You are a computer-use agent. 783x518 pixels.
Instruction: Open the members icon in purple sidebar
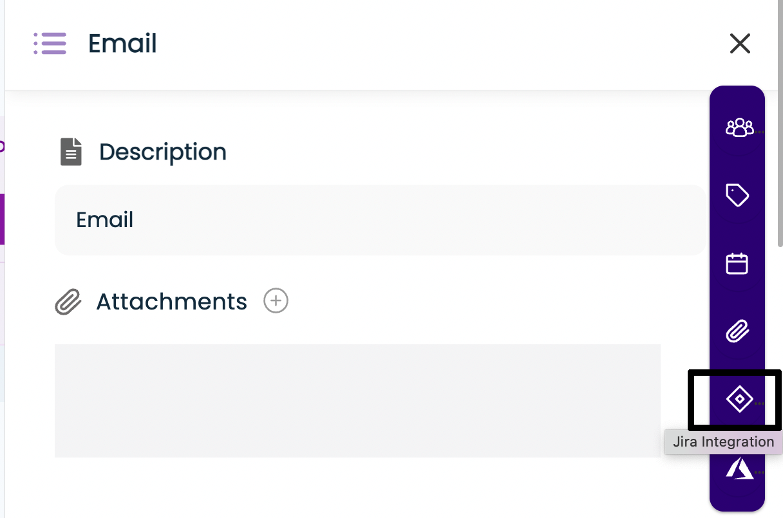point(739,127)
